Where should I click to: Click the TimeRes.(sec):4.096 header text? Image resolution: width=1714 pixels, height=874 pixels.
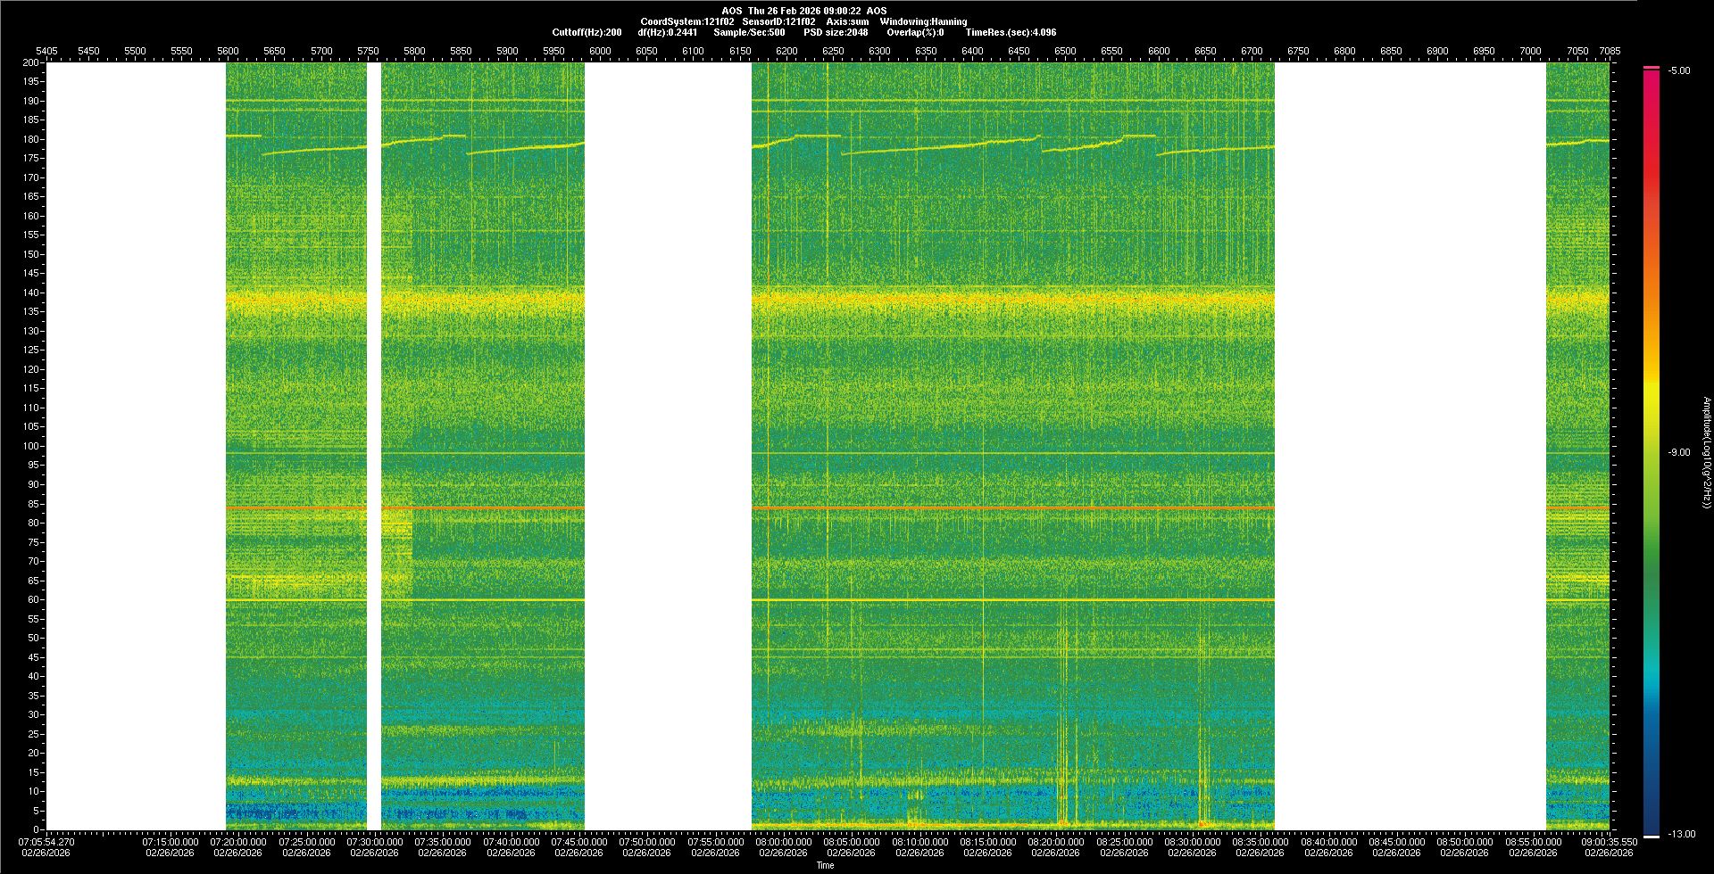tap(1011, 32)
